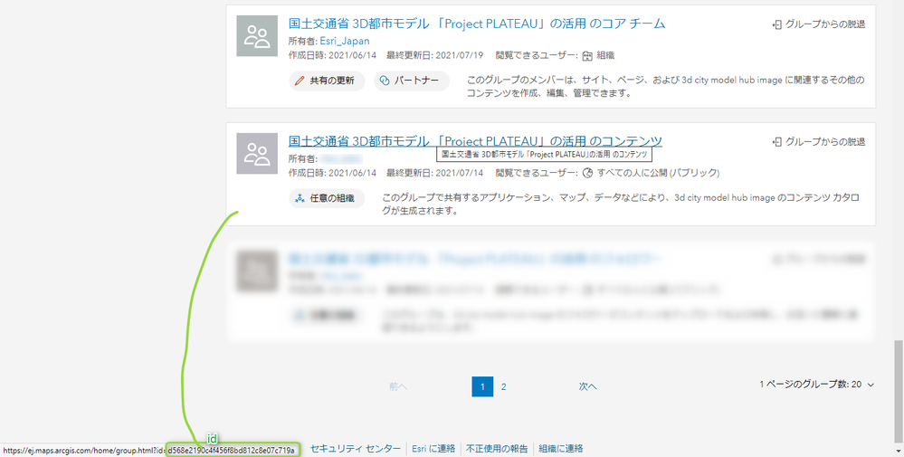Click the 'すべての人に公開 (パブリック)' text
The image size is (904, 457).
coord(658,173)
